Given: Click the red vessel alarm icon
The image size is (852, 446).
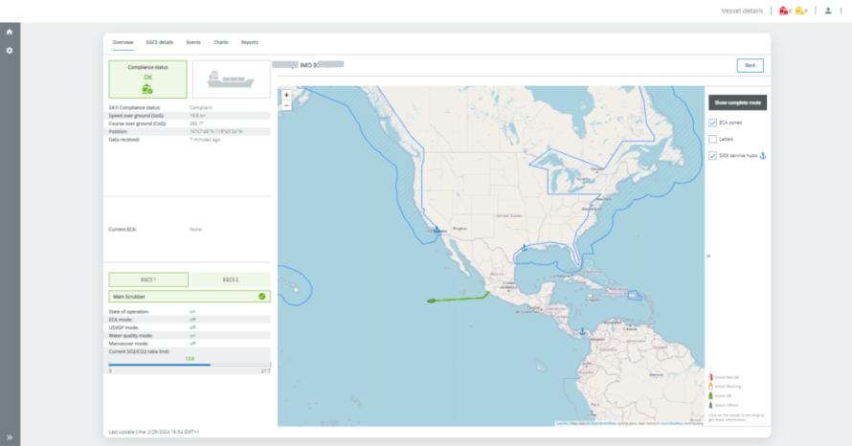Looking at the screenshot, I should [784, 11].
